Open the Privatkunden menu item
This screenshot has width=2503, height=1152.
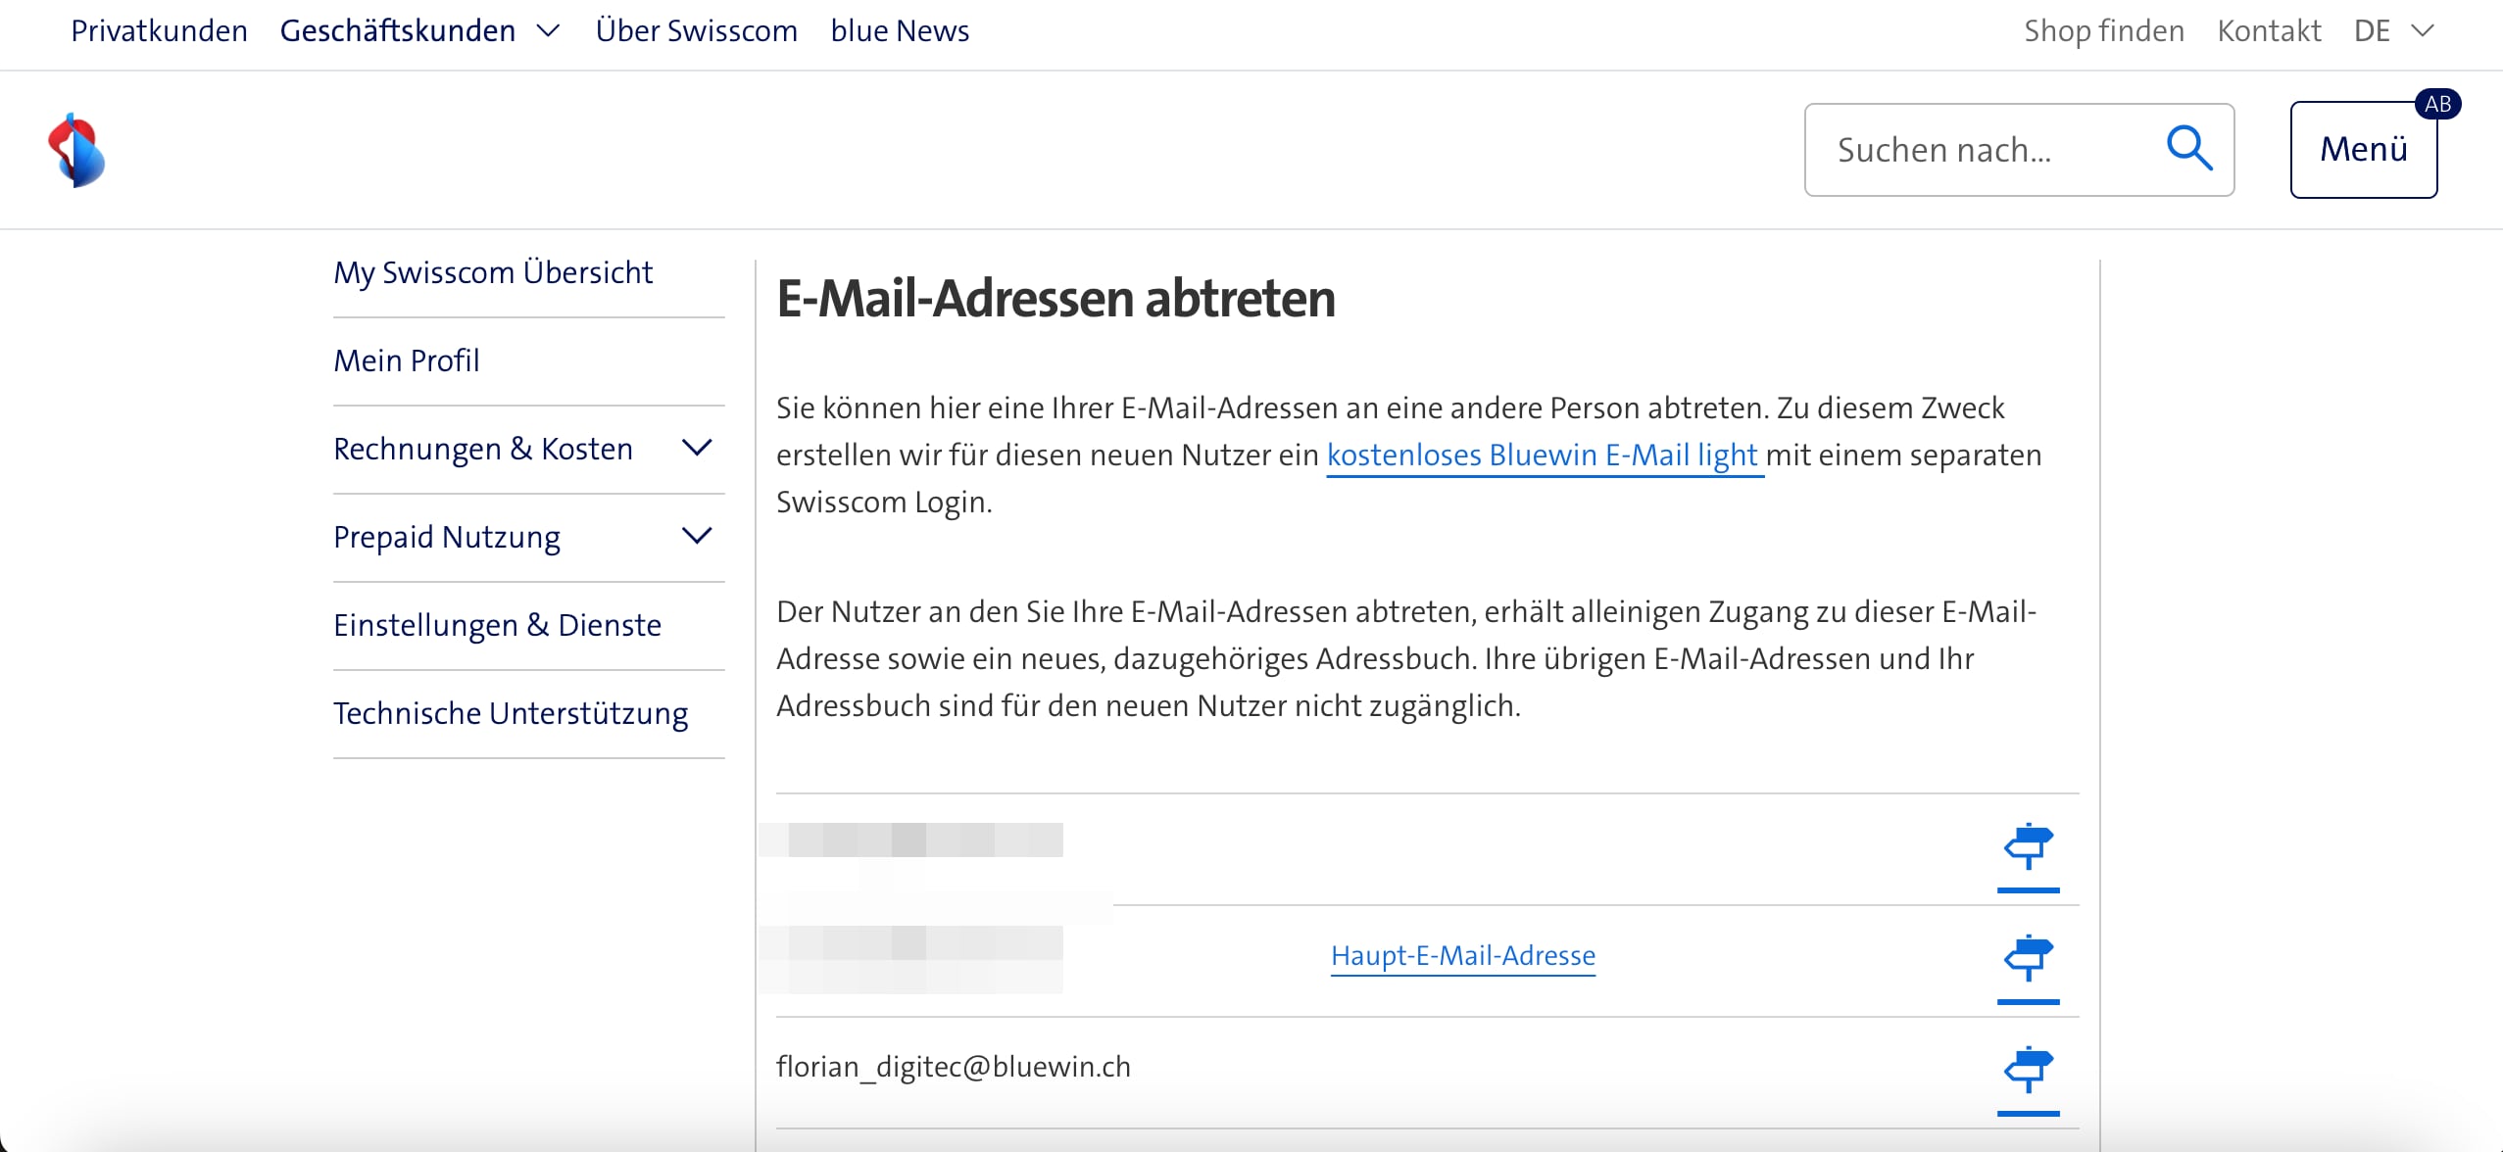point(159,31)
